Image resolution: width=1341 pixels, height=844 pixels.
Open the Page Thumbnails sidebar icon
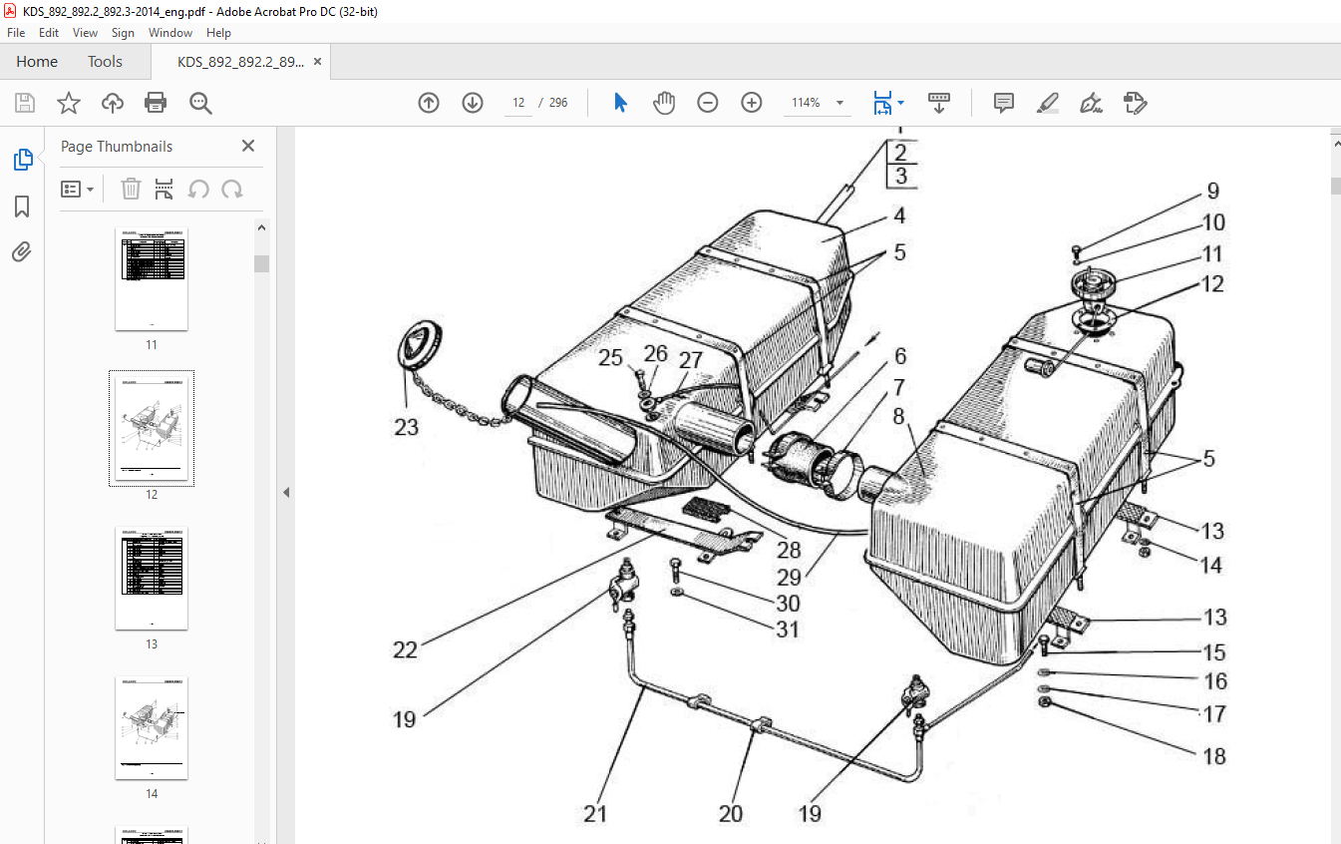[22, 160]
